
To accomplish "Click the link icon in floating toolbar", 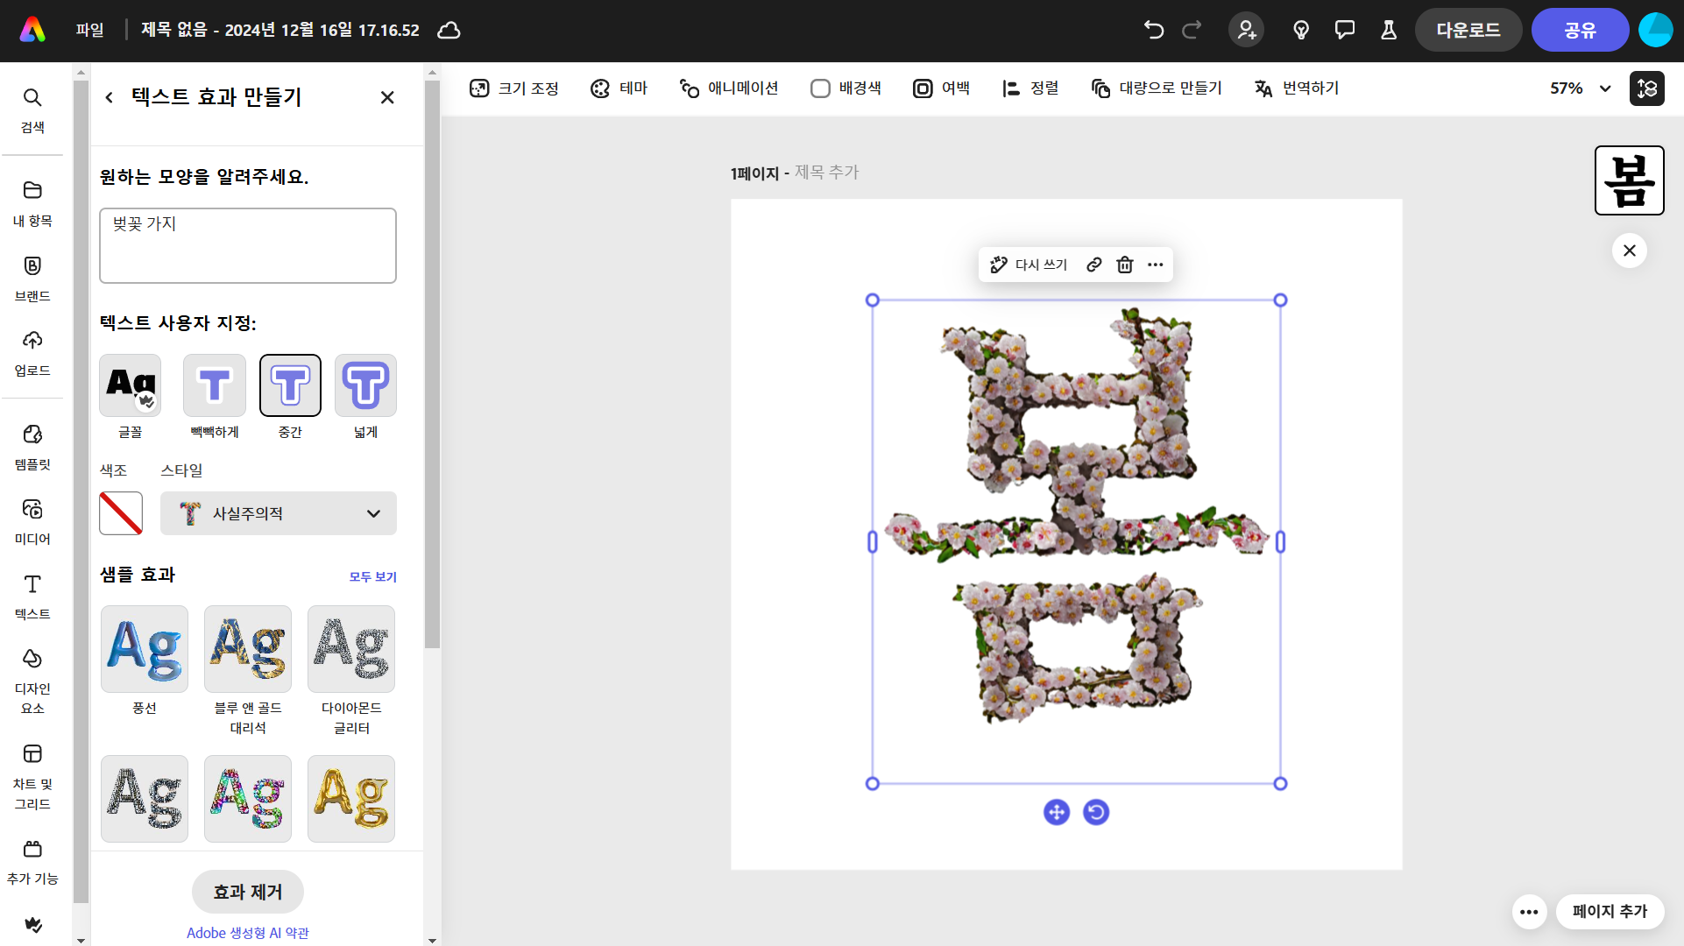I will pyautogui.click(x=1093, y=265).
